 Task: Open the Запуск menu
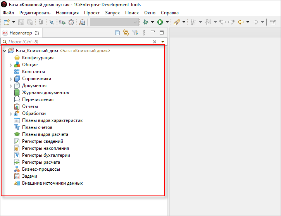112,13
